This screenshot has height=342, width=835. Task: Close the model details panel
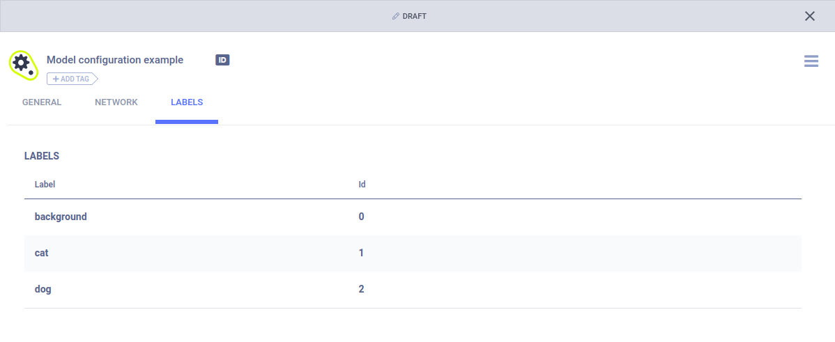tap(809, 16)
